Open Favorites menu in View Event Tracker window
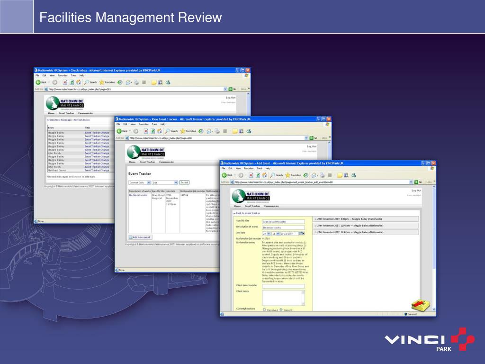The width and height of the screenshot is (485, 364). (x=144, y=124)
